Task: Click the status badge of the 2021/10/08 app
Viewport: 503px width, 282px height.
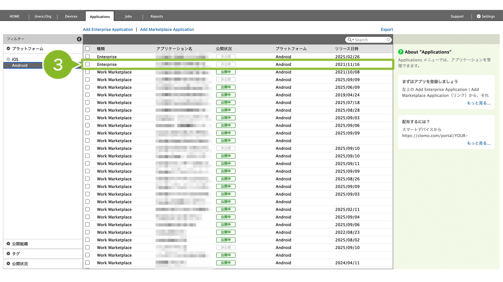Action: (226, 72)
